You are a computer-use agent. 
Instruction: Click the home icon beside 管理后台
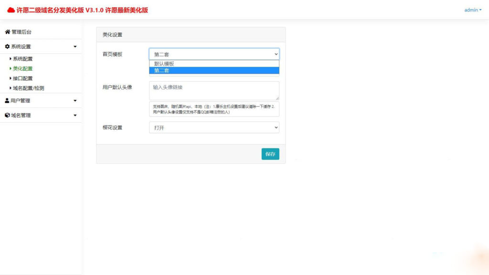coord(9,32)
